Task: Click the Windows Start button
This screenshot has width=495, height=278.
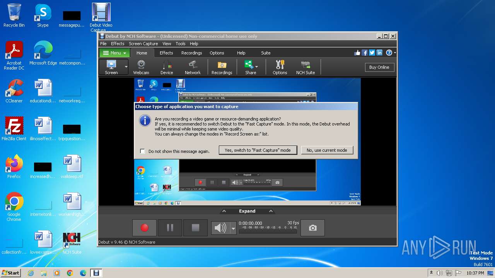Action: [11, 273]
